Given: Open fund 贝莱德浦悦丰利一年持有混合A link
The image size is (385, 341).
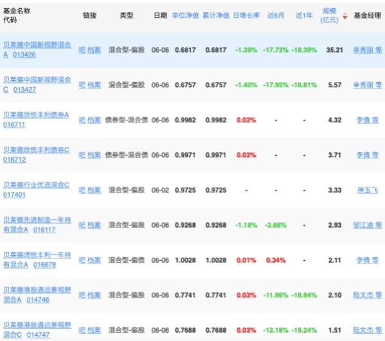Looking at the screenshot, I should pos(37,260).
